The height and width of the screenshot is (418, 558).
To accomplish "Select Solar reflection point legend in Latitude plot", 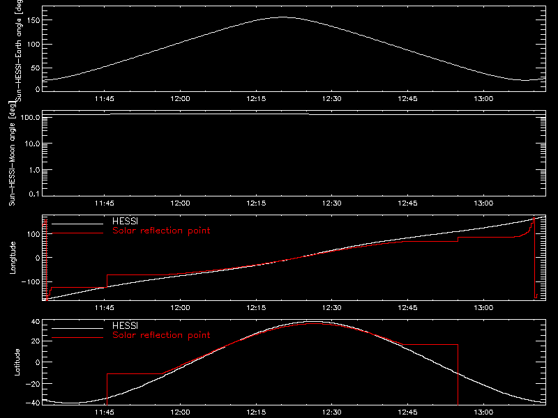I will click(x=161, y=335).
